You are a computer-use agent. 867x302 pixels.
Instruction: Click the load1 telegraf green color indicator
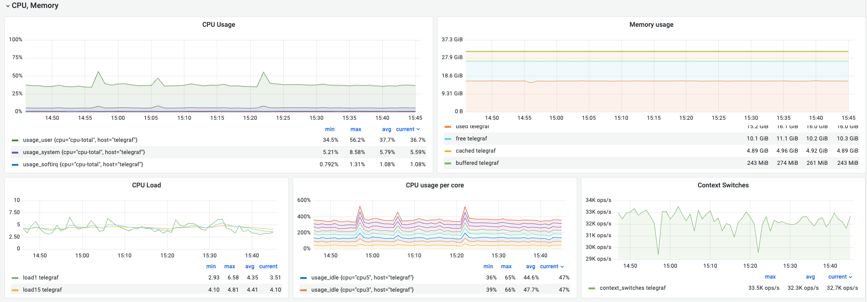[x=15, y=278]
